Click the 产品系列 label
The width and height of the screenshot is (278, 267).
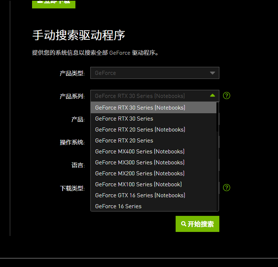pos(72,96)
